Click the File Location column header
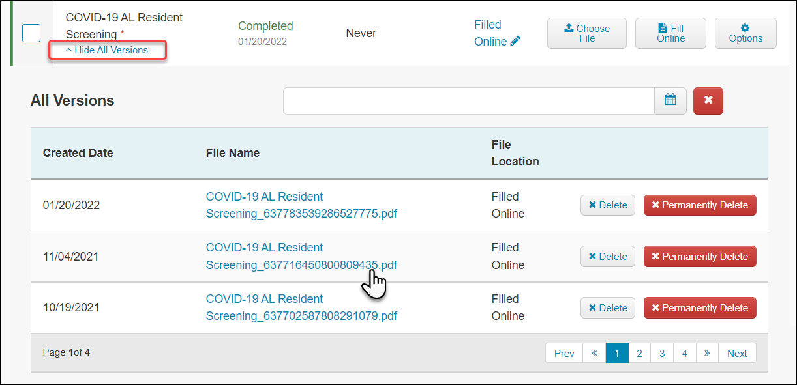This screenshot has height=385, width=797. (515, 153)
